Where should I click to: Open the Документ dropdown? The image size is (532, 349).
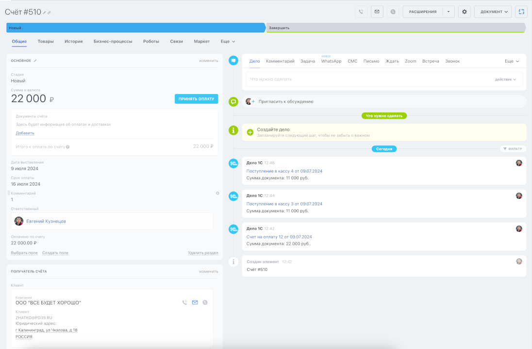tap(493, 12)
